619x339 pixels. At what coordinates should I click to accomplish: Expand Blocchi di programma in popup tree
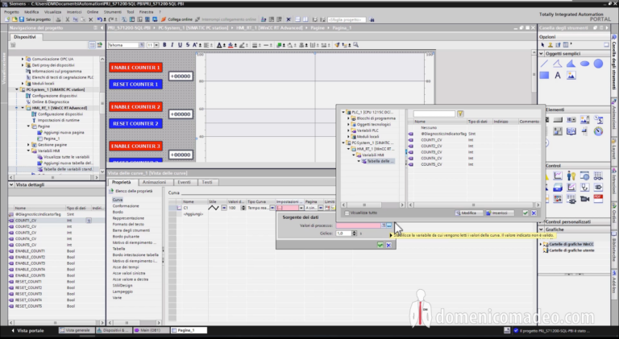[x=348, y=118]
